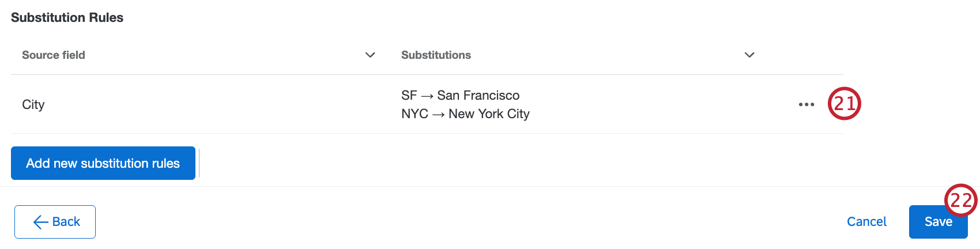Click the Substitution Rules heading
The height and width of the screenshot is (249, 980).
tap(67, 17)
